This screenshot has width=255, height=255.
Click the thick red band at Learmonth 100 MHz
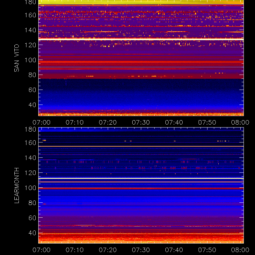141,188
